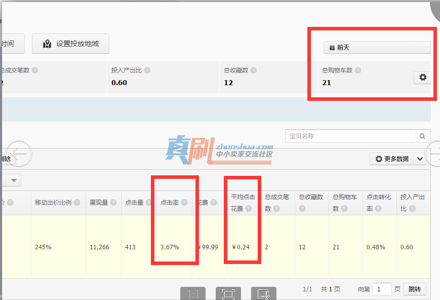440x300 pixels.
Task: Click the crop screenshot viewer icon
Action: point(263,293)
